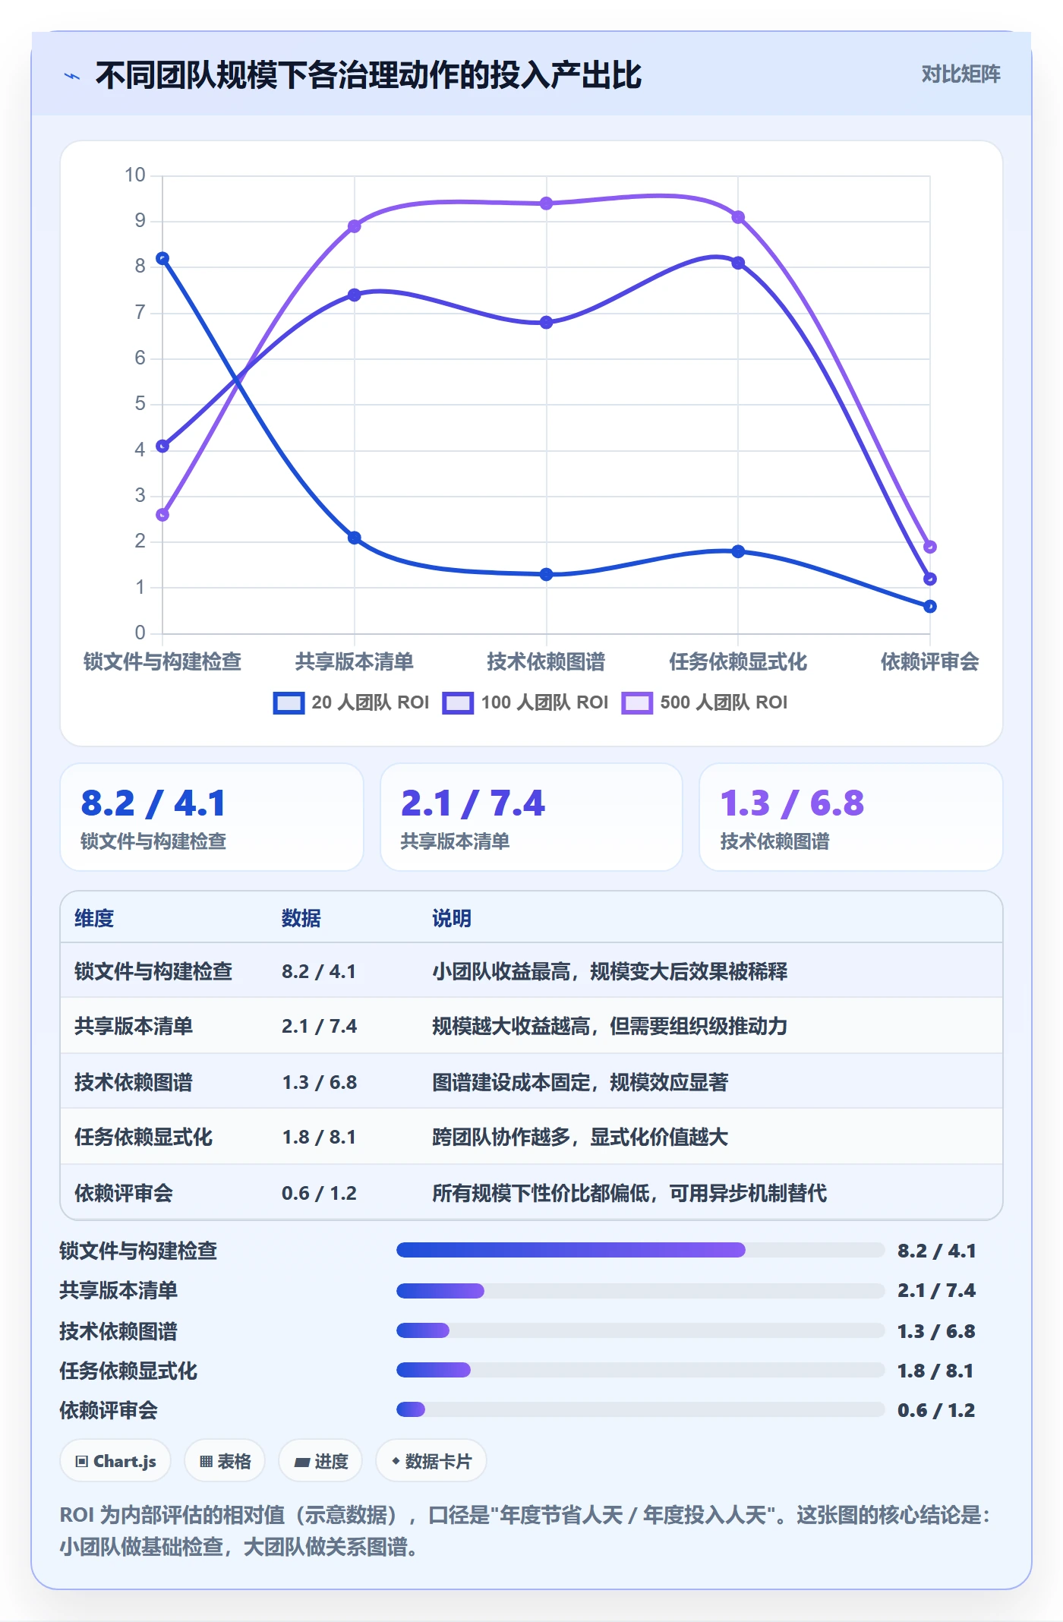The width and height of the screenshot is (1063, 1622).
Task: Select the 500人 data point at 9.4 for 技术依赖图谱
Action: tap(546, 204)
